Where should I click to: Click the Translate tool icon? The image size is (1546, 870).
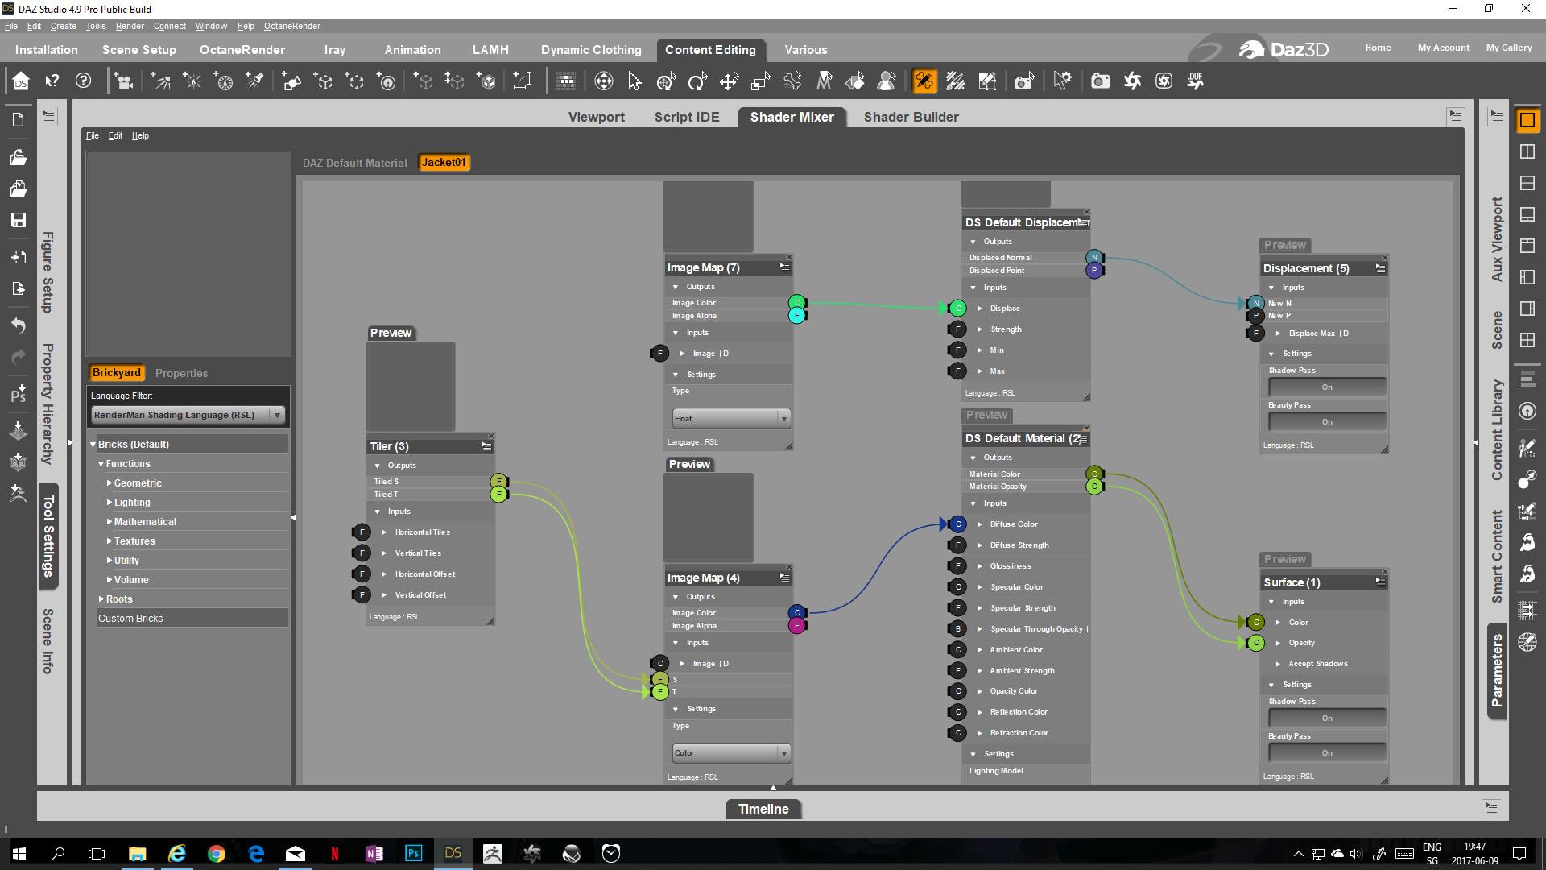pos(729,81)
